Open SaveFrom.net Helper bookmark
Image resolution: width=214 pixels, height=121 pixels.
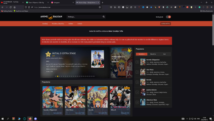coord(21,11)
